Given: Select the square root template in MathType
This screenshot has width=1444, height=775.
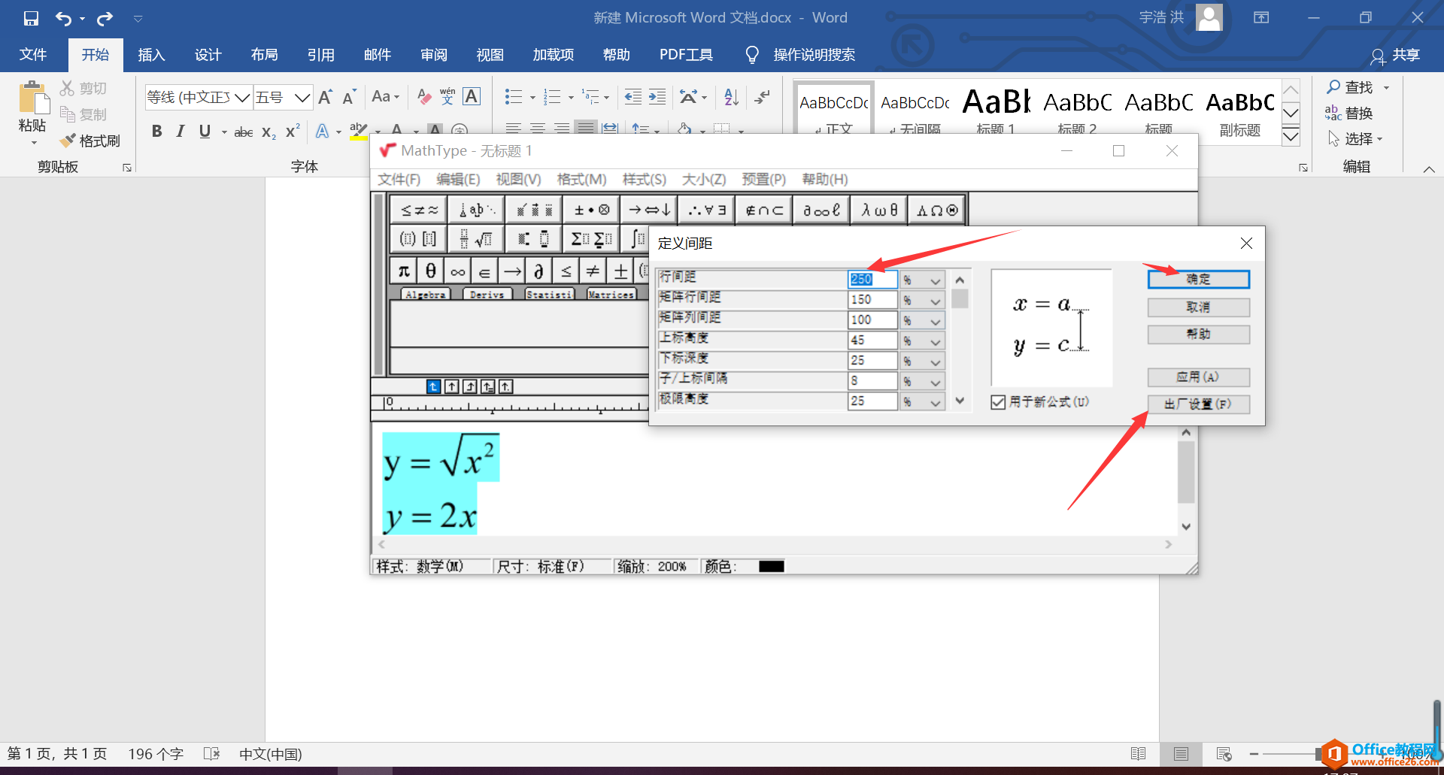Looking at the screenshot, I should tap(485, 238).
